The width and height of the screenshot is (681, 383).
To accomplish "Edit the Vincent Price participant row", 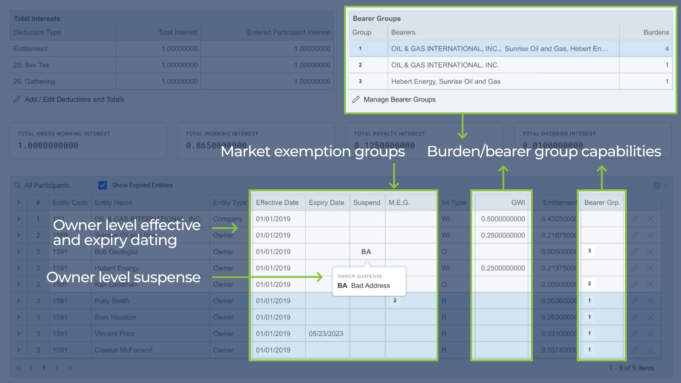I will pyautogui.click(x=635, y=334).
